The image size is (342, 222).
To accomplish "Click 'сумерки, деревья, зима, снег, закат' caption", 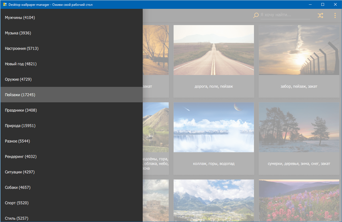I will (x=299, y=164).
